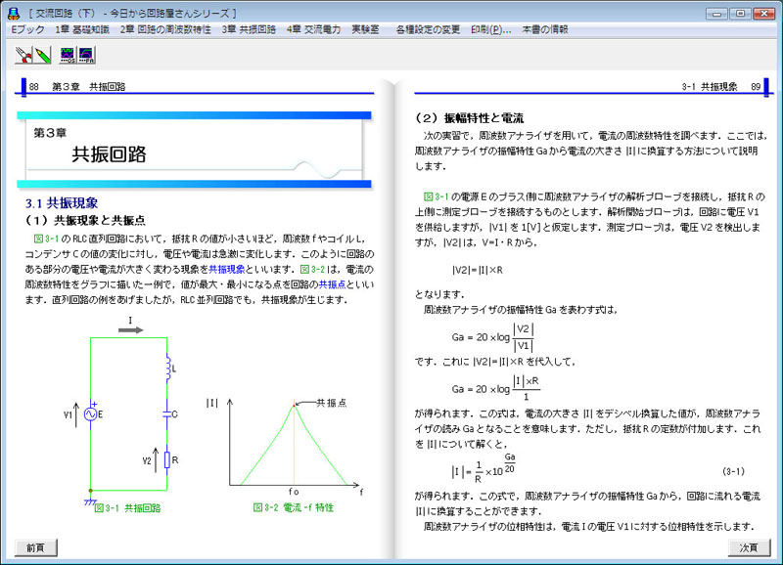This screenshot has height=565, width=783.
Task: Choose the 印刷(P)... menu item
Action: point(491,30)
